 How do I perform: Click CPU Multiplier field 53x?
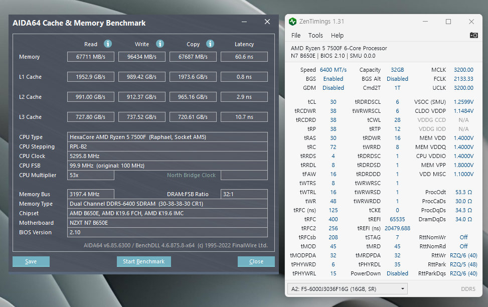(x=91, y=175)
